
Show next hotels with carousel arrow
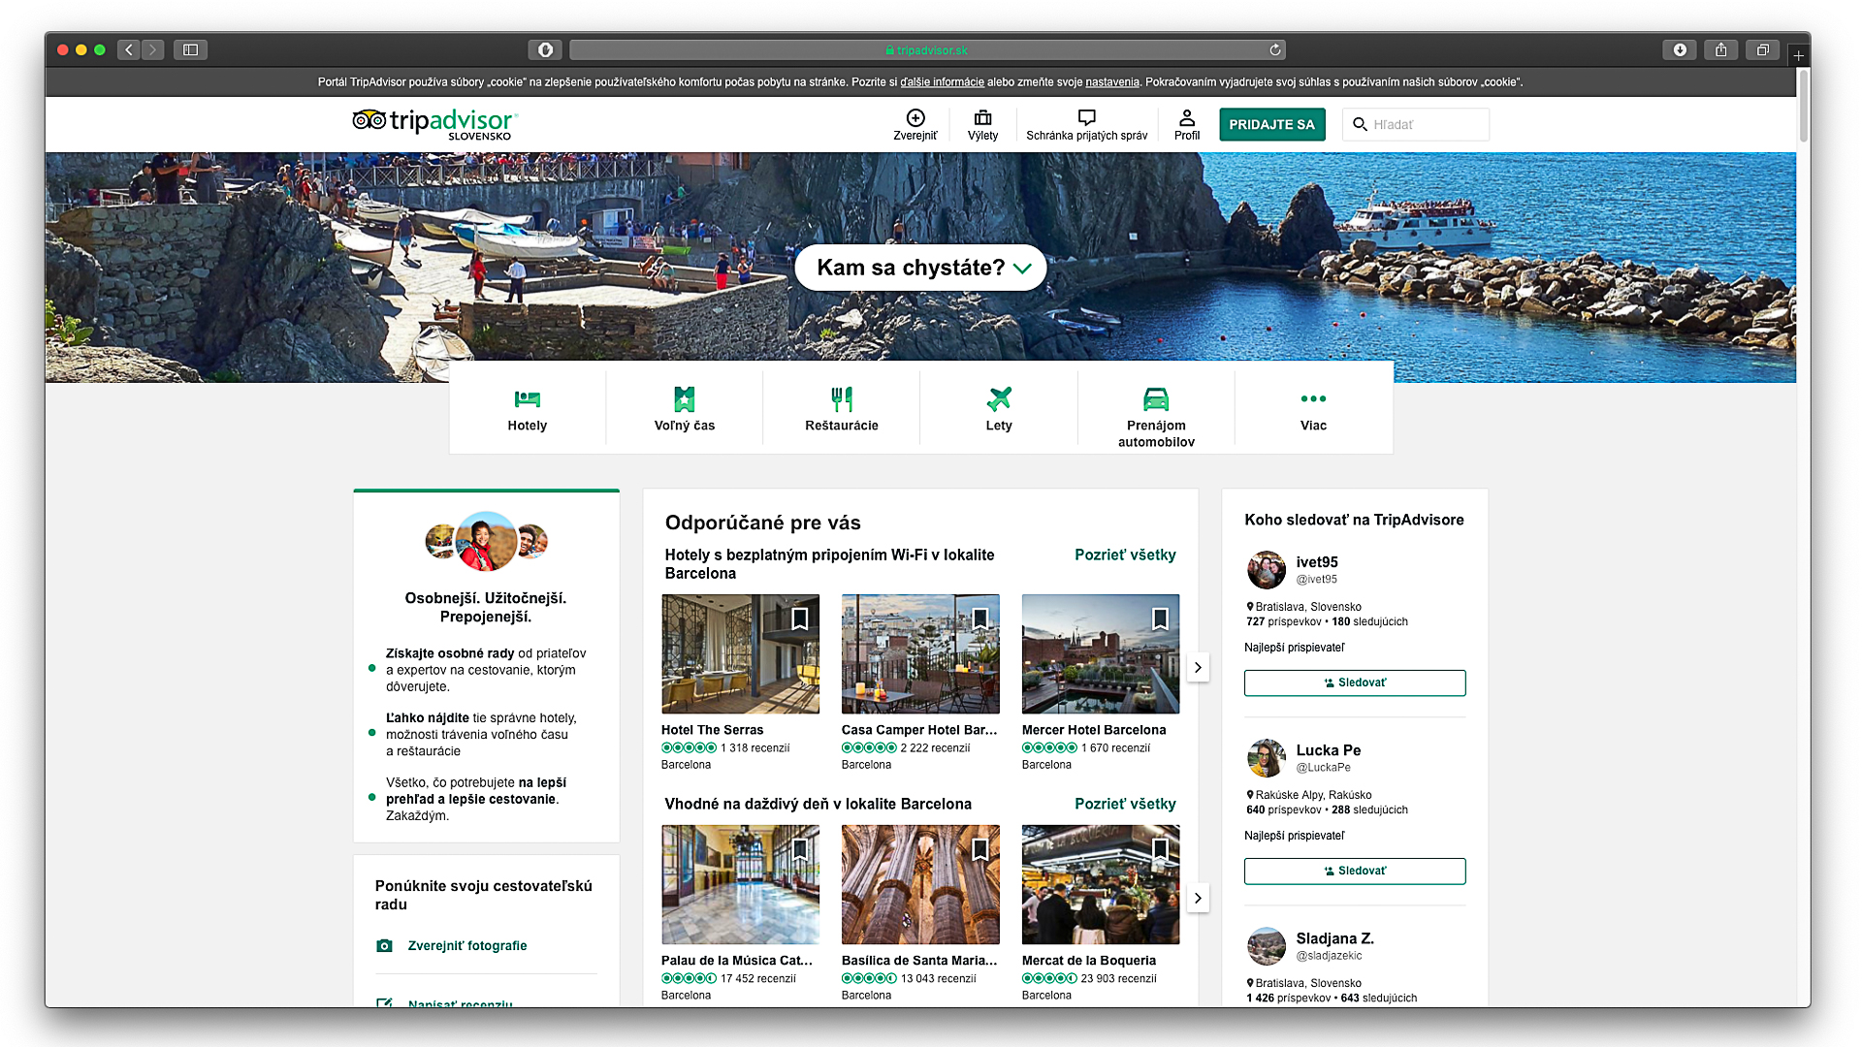tap(1198, 667)
